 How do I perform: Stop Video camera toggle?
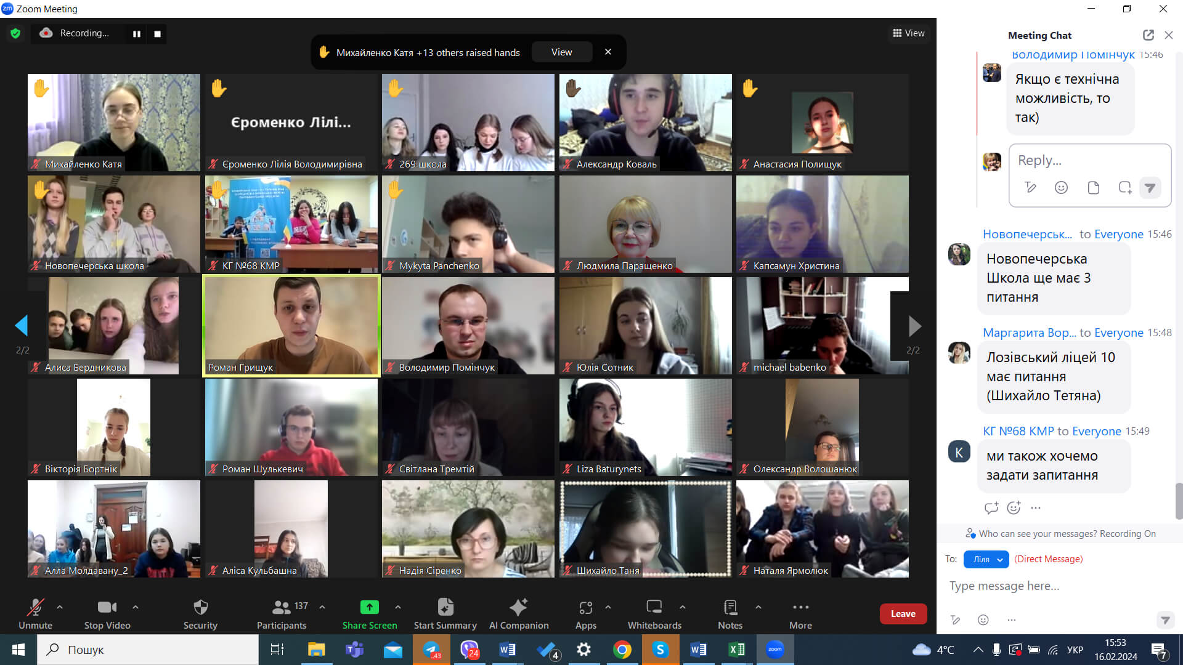(107, 608)
